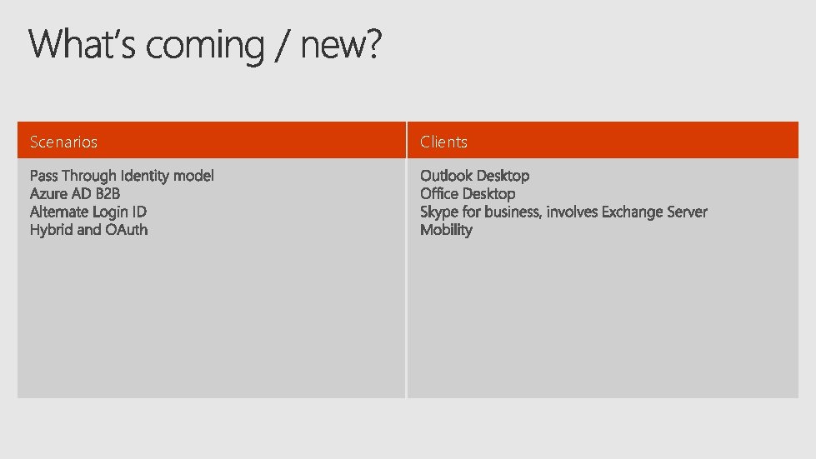The width and height of the screenshot is (816, 459).
Task: Click the "Office Desktop" entry
Action: 468,194
